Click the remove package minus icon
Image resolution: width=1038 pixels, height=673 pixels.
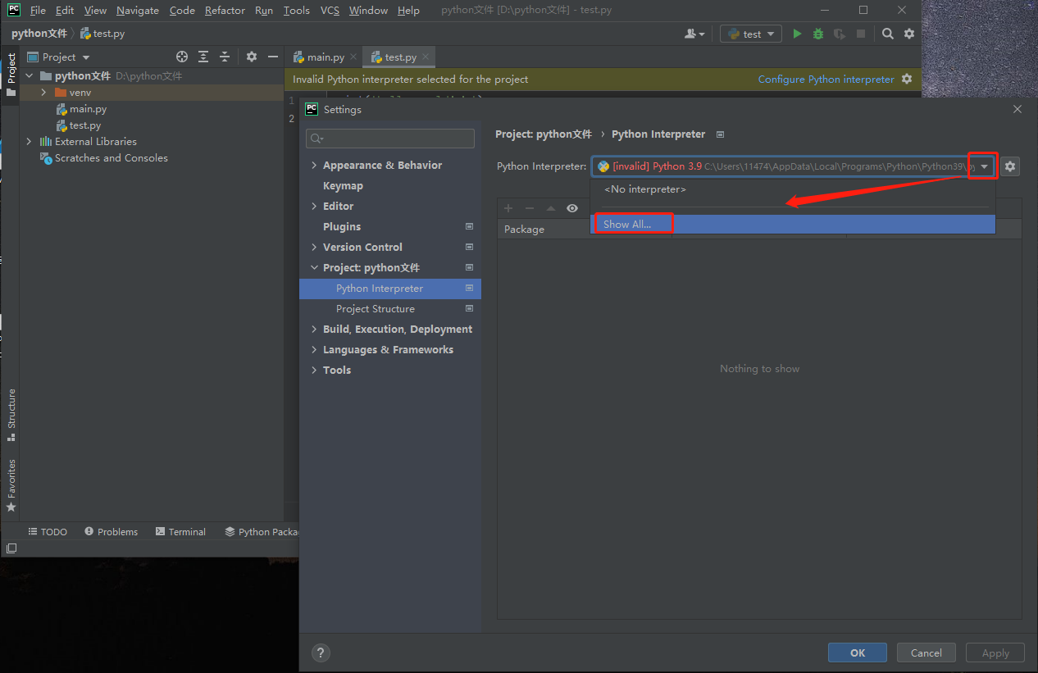tap(530, 208)
